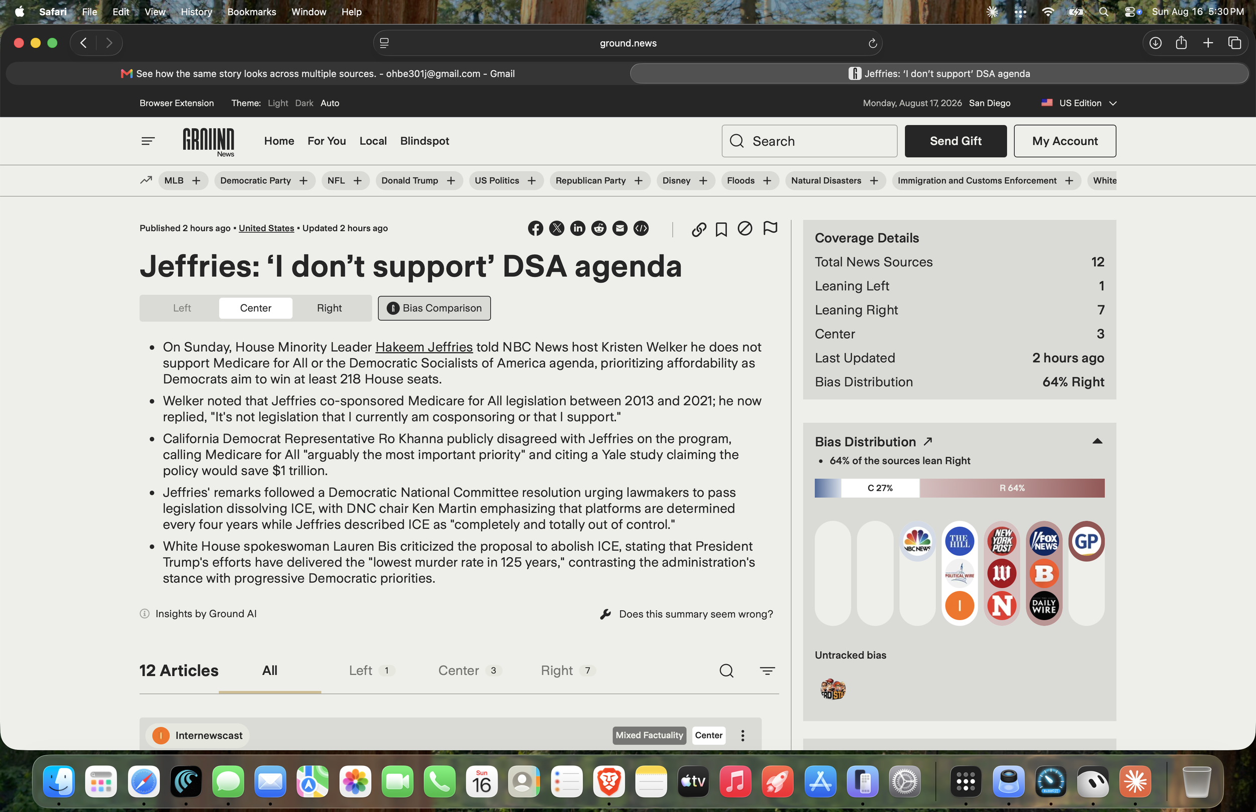Follow the Democratic Party topic

[303, 181]
